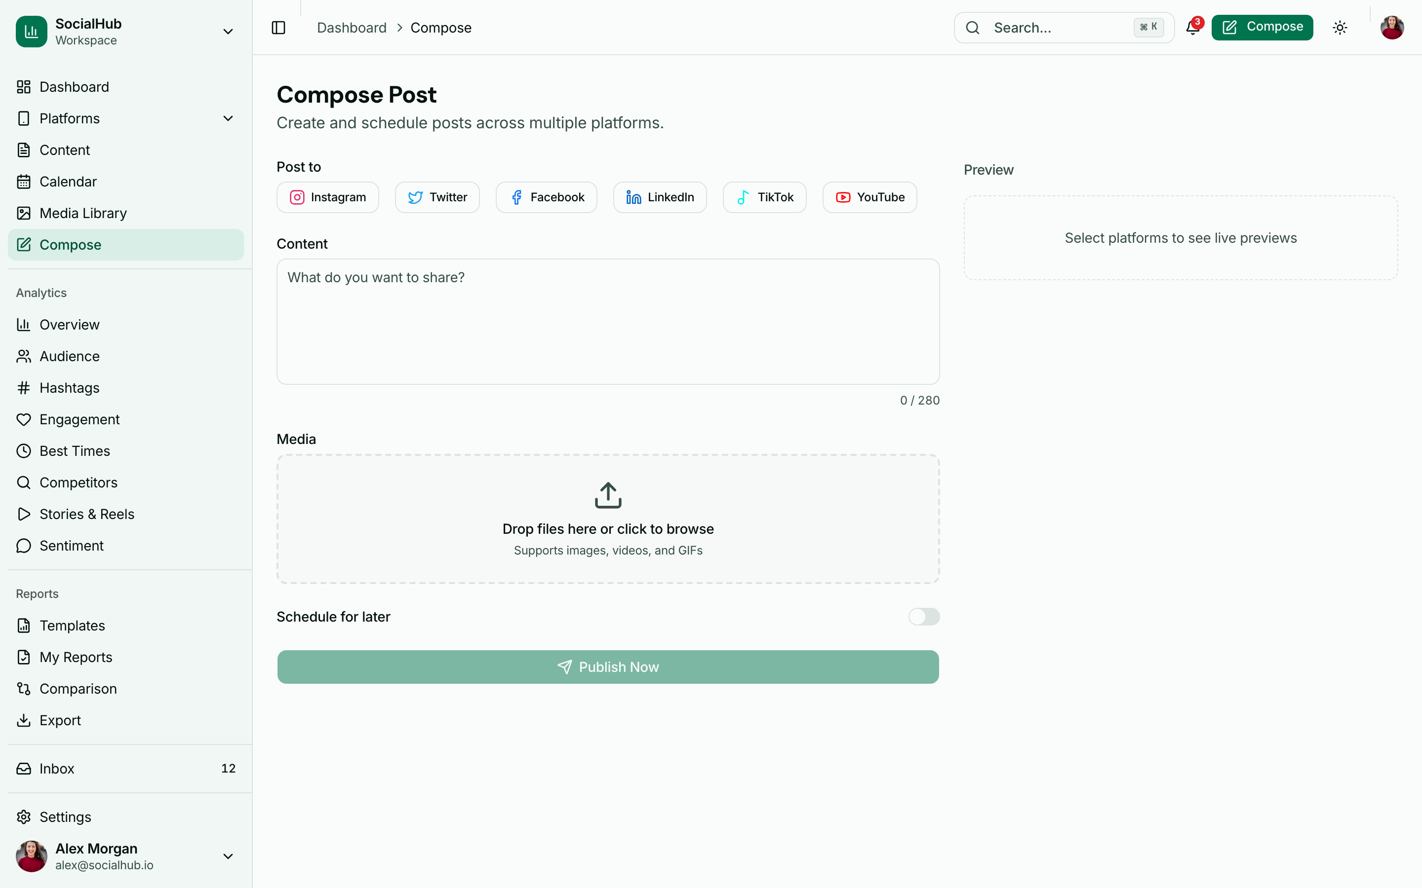Click inside the post content text area
This screenshot has width=1422, height=888.
pos(608,322)
